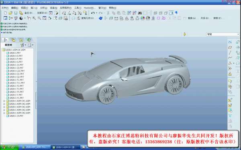Switch to LBGN-1-ASM-OK taskbar window
The height and width of the screenshot is (150, 241).
[65, 147]
